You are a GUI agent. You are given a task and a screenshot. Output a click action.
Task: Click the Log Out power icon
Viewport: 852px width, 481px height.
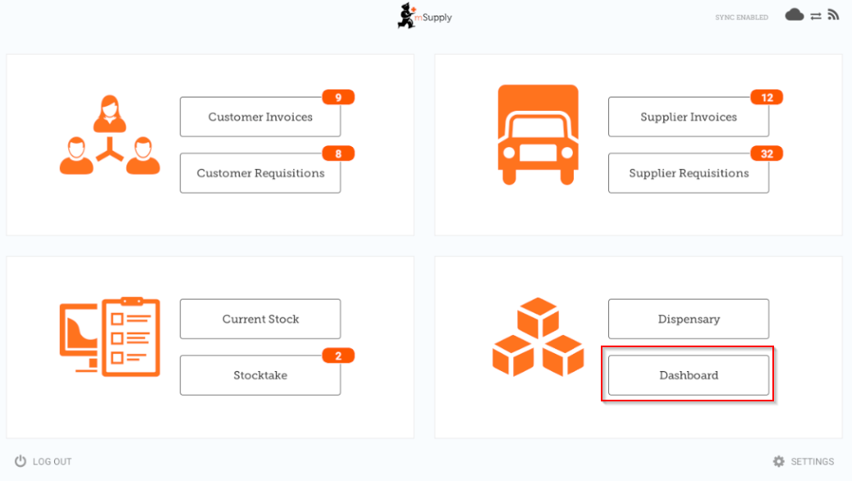tap(21, 461)
